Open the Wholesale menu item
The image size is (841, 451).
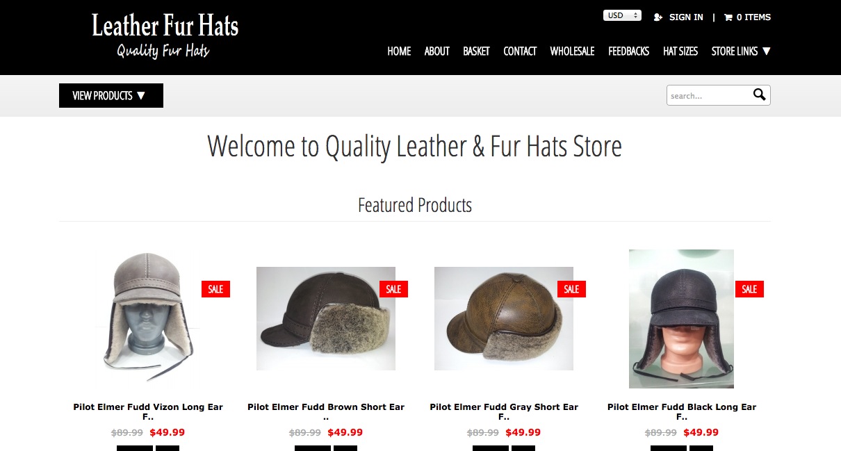click(x=572, y=51)
